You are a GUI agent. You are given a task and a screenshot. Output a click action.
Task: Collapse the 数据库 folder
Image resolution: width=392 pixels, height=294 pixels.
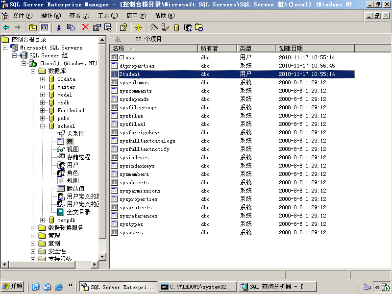(33, 71)
